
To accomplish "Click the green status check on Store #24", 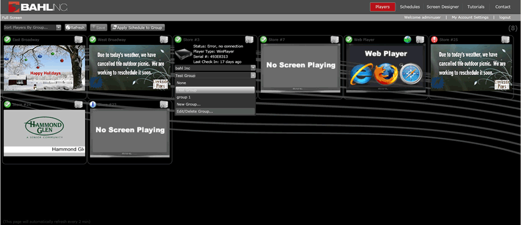I will [8, 105].
